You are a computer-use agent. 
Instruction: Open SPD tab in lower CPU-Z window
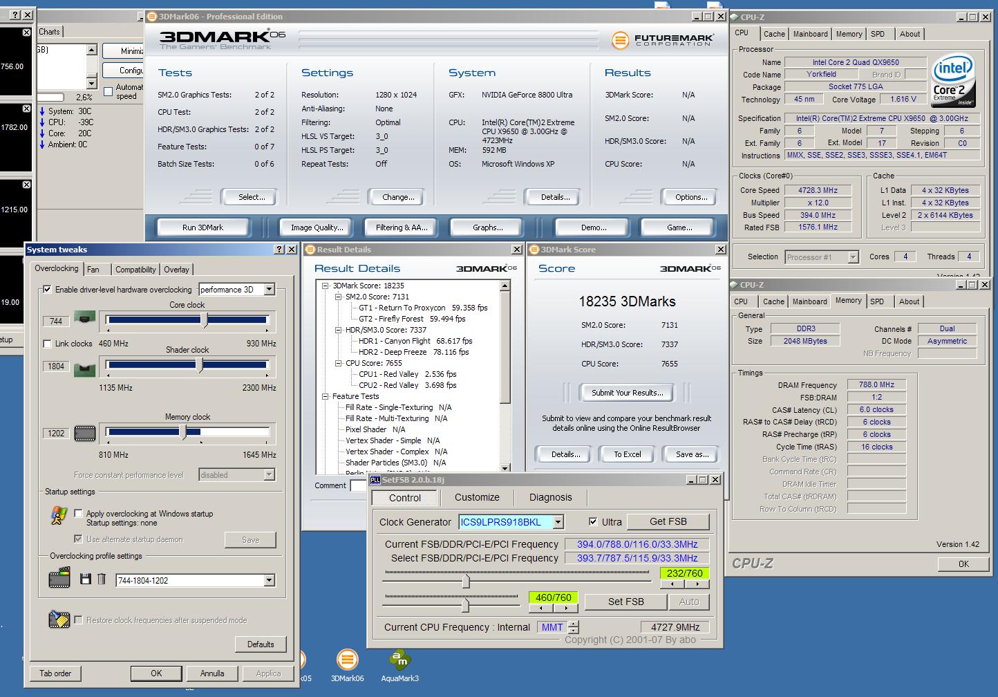877,301
